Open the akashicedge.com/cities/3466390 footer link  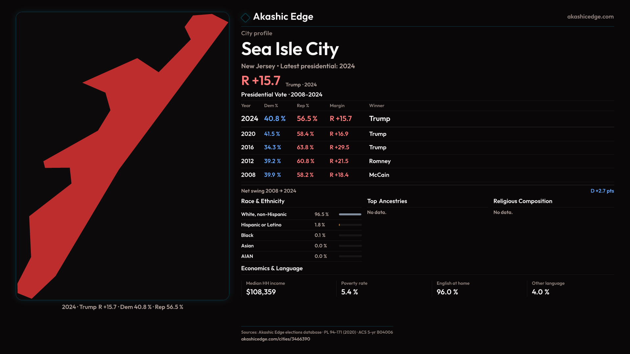pyautogui.click(x=275, y=339)
